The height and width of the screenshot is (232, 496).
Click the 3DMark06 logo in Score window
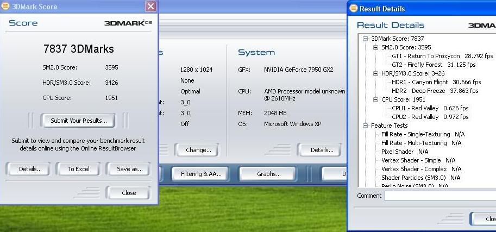click(x=128, y=23)
